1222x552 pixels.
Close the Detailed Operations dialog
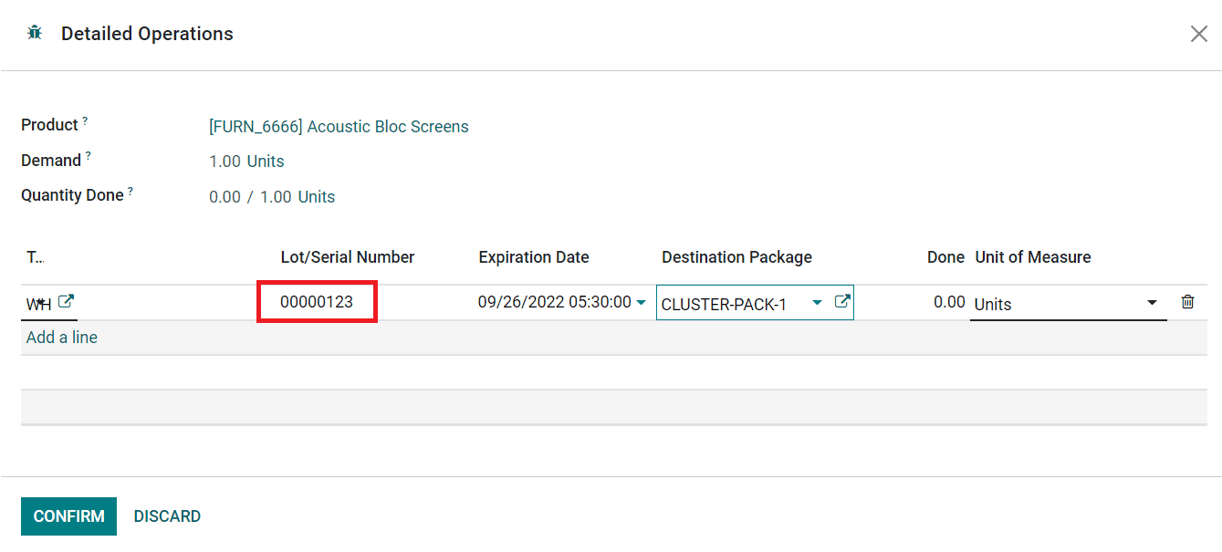click(x=1199, y=34)
